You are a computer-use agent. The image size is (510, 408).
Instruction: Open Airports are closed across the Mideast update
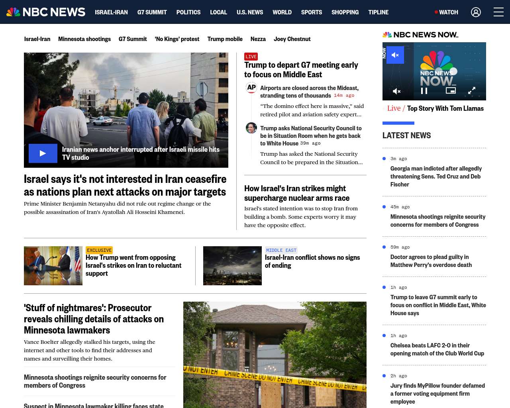tap(309, 92)
